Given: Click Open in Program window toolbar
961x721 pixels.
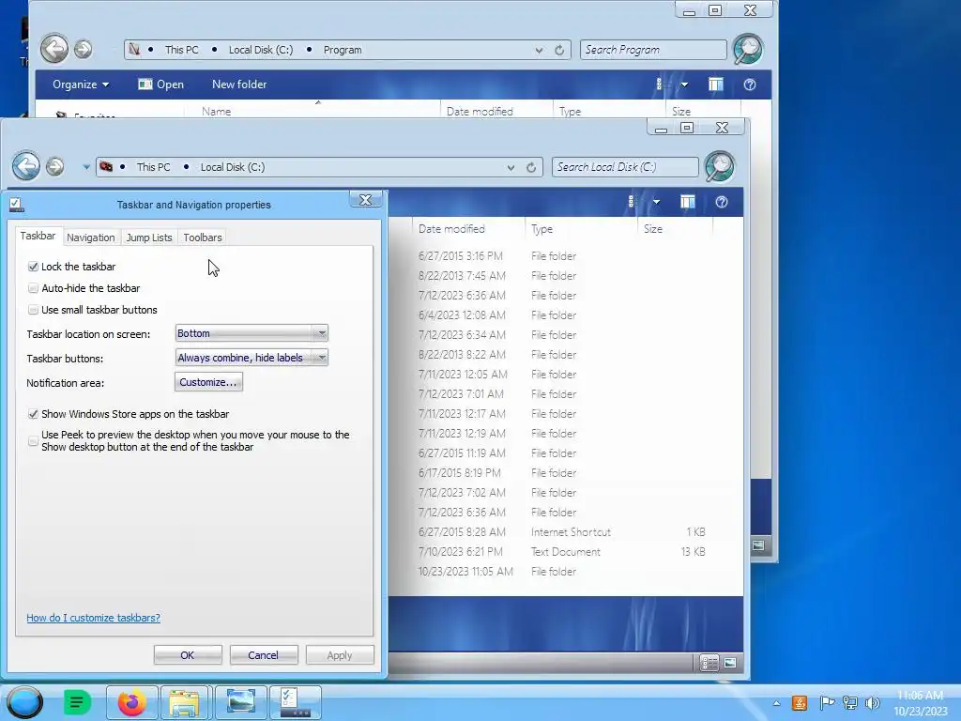Looking at the screenshot, I should 160,84.
